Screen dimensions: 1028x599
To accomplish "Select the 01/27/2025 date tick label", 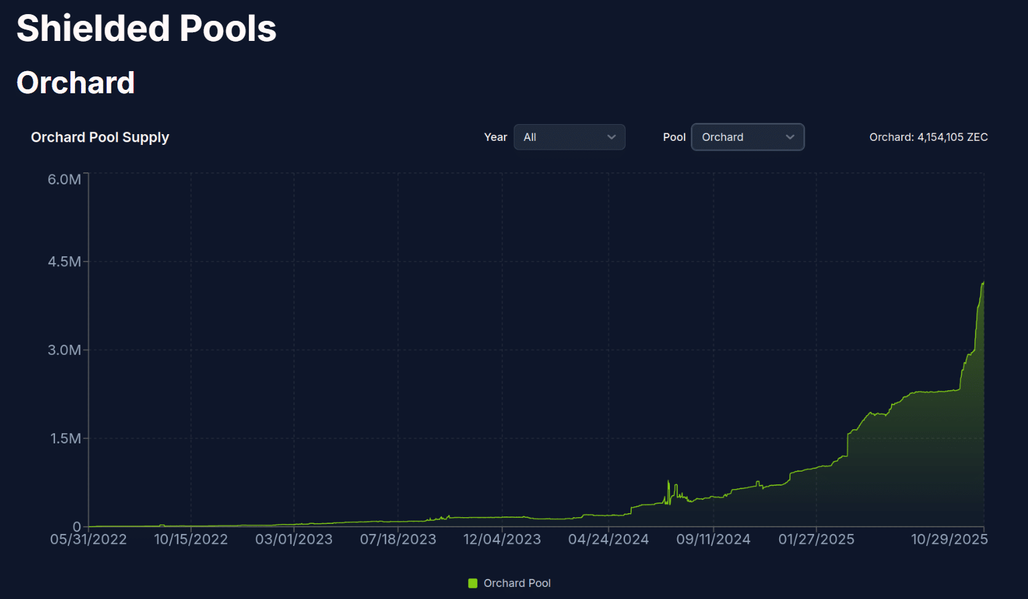I will click(816, 539).
